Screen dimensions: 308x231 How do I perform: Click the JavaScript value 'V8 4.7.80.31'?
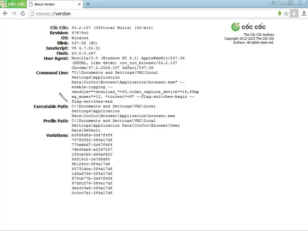(86, 48)
